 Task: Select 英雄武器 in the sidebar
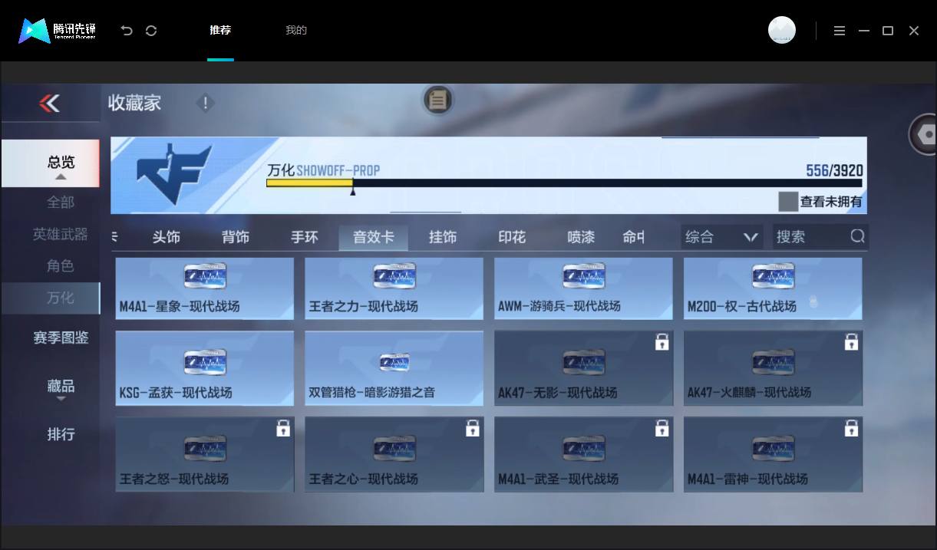[61, 235]
